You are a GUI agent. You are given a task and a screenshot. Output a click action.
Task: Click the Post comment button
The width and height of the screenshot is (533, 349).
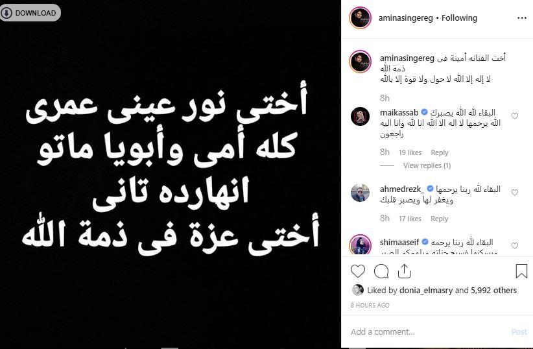tap(519, 331)
